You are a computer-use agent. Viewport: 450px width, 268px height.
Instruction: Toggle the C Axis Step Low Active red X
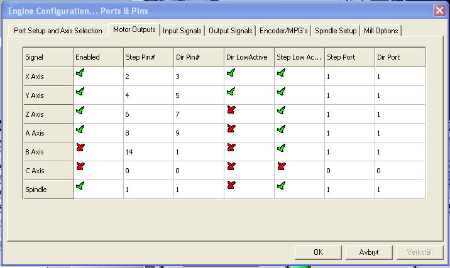pos(280,167)
